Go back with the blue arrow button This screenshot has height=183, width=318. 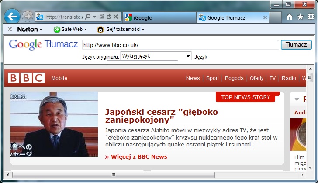click(12, 17)
